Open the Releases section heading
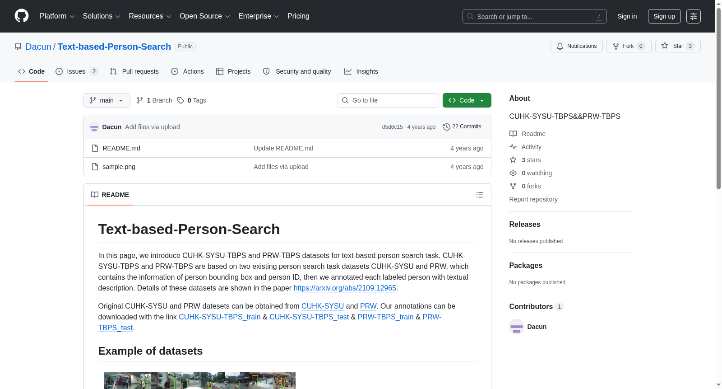The height and width of the screenshot is (389, 722). [x=525, y=224]
